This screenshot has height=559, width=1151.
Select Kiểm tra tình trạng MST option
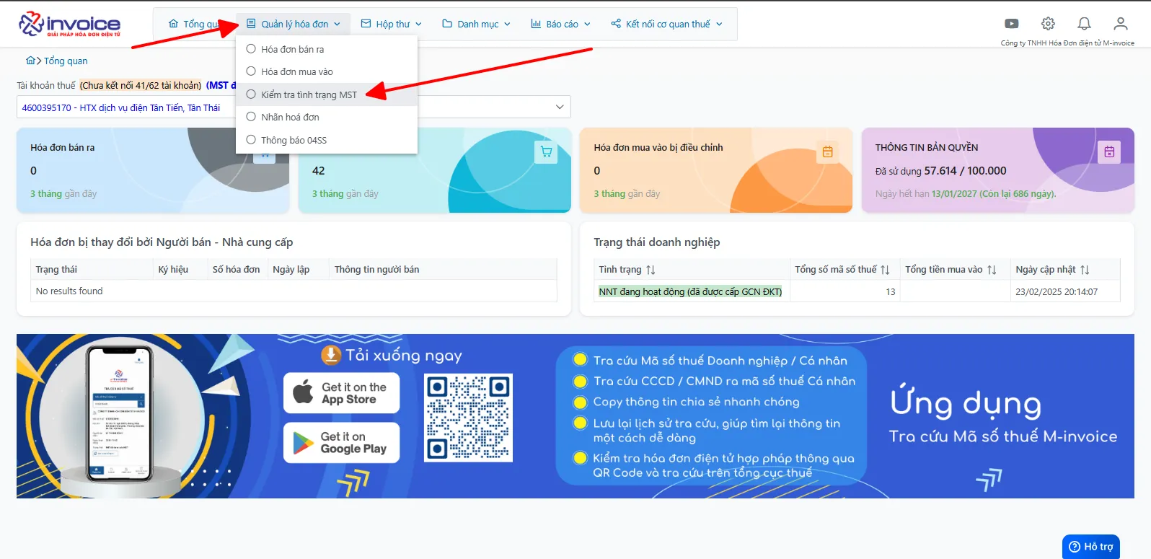(x=327, y=94)
